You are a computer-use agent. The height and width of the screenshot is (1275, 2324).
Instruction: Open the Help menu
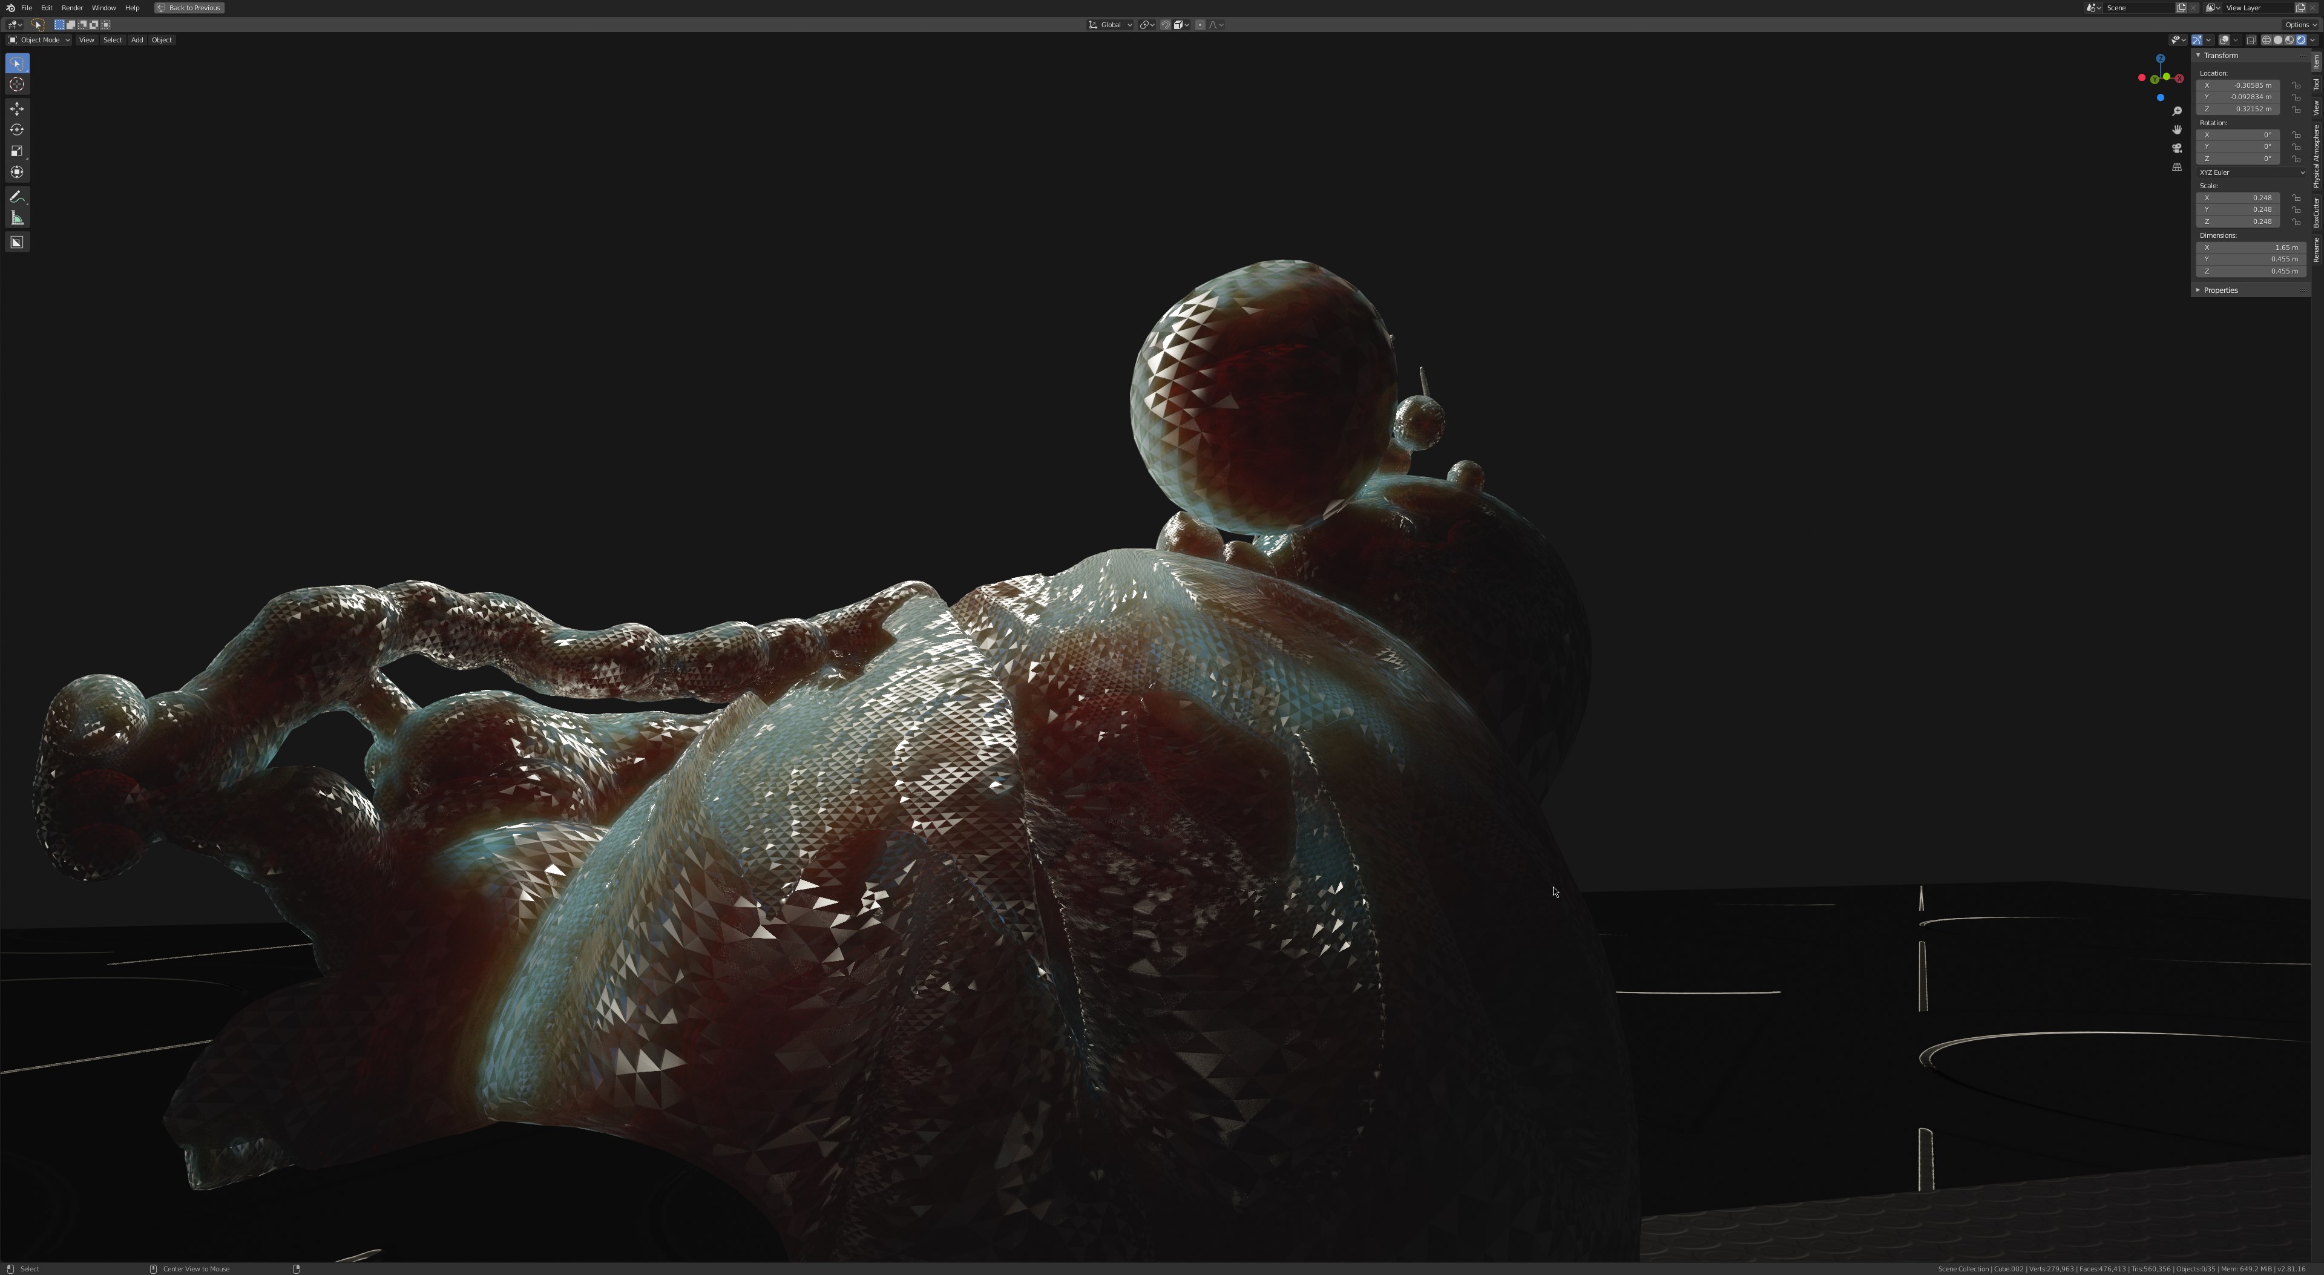tap(133, 8)
